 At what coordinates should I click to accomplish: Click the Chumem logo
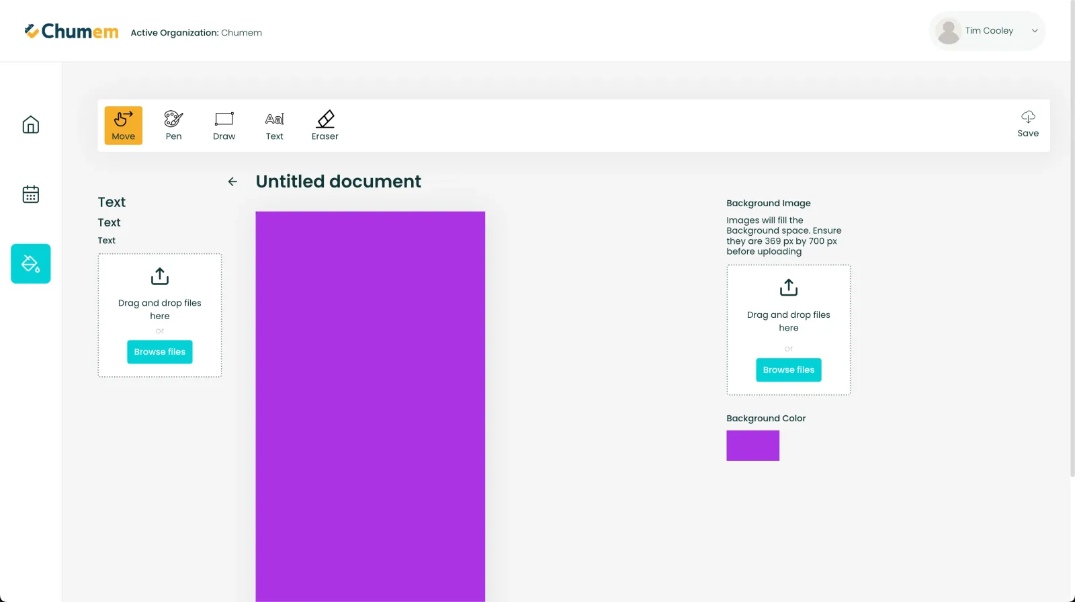click(71, 32)
